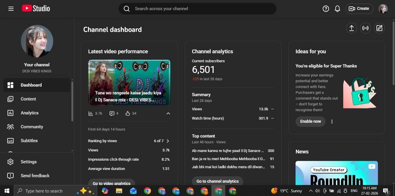The height and width of the screenshot is (196, 395).
Task: Click Go to channel analytics button
Action: tap(217, 181)
